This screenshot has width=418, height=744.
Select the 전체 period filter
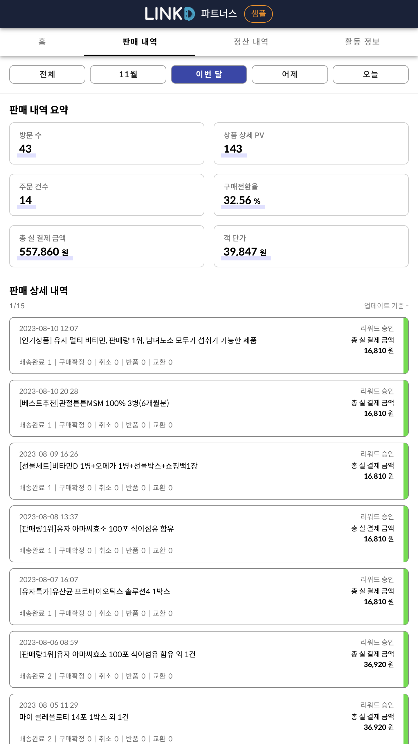[x=47, y=74]
